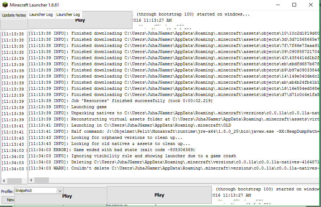Click the ERROR 'Game ended with bad state' line
The width and height of the screenshot is (321, 207).
tap(112, 150)
